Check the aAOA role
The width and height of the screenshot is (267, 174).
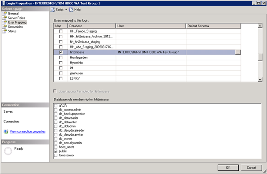56,106
